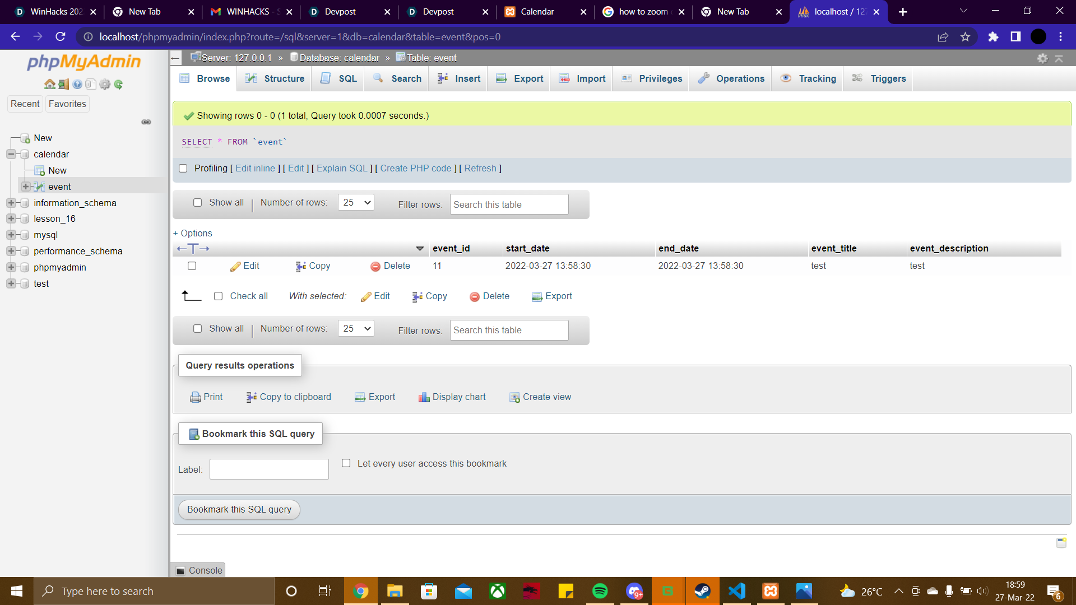The width and height of the screenshot is (1076, 605).
Task: Click the bookmark Label text field
Action: pyautogui.click(x=269, y=469)
